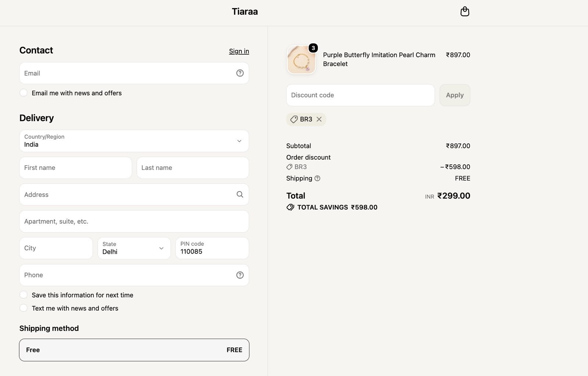Remove the BR3 discount code tag
This screenshot has height=376, width=588.
pos(319,119)
